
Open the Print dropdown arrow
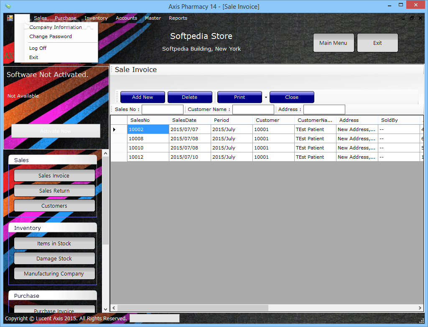[266, 97]
